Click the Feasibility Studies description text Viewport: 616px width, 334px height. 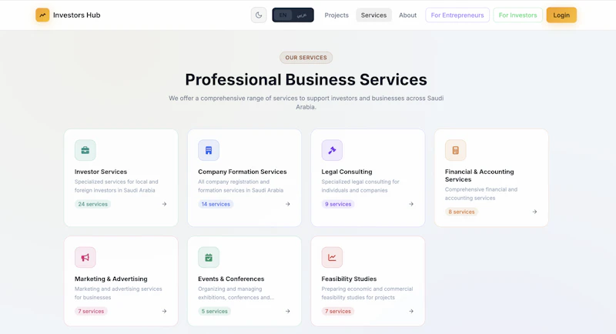pyautogui.click(x=367, y=293)
